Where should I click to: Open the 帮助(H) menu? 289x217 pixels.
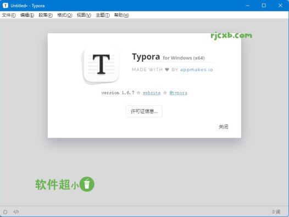click(121, 15)
